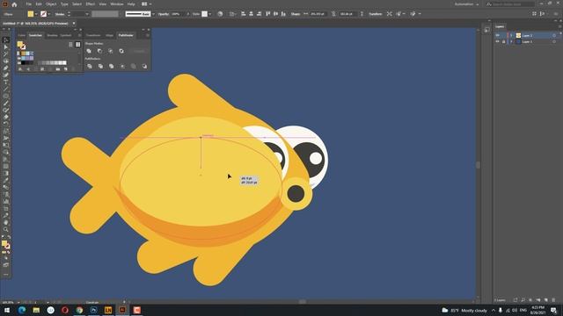
Task: Click Shape label in control bar
Action: click(296, 14)
